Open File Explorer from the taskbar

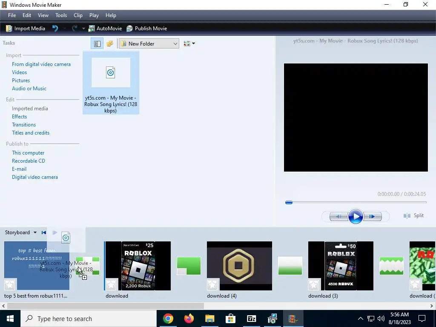pos(209,318)
